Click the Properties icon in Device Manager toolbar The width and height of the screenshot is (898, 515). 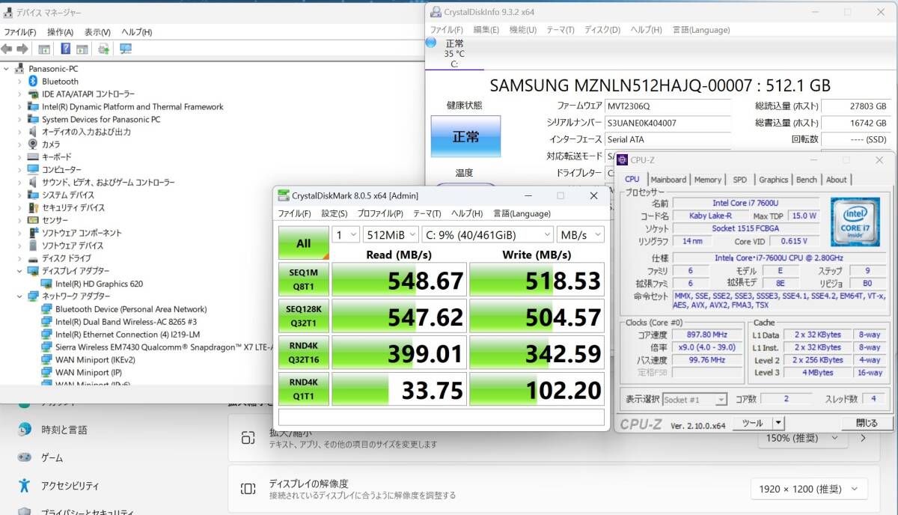point(83,49)
